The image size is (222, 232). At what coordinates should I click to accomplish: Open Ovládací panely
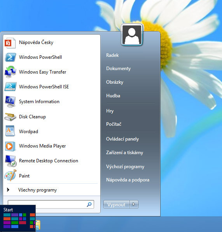coord(122,139)
